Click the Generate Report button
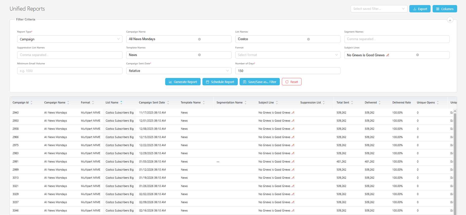Screen dimensions: 466x215 tap(183, 82)
